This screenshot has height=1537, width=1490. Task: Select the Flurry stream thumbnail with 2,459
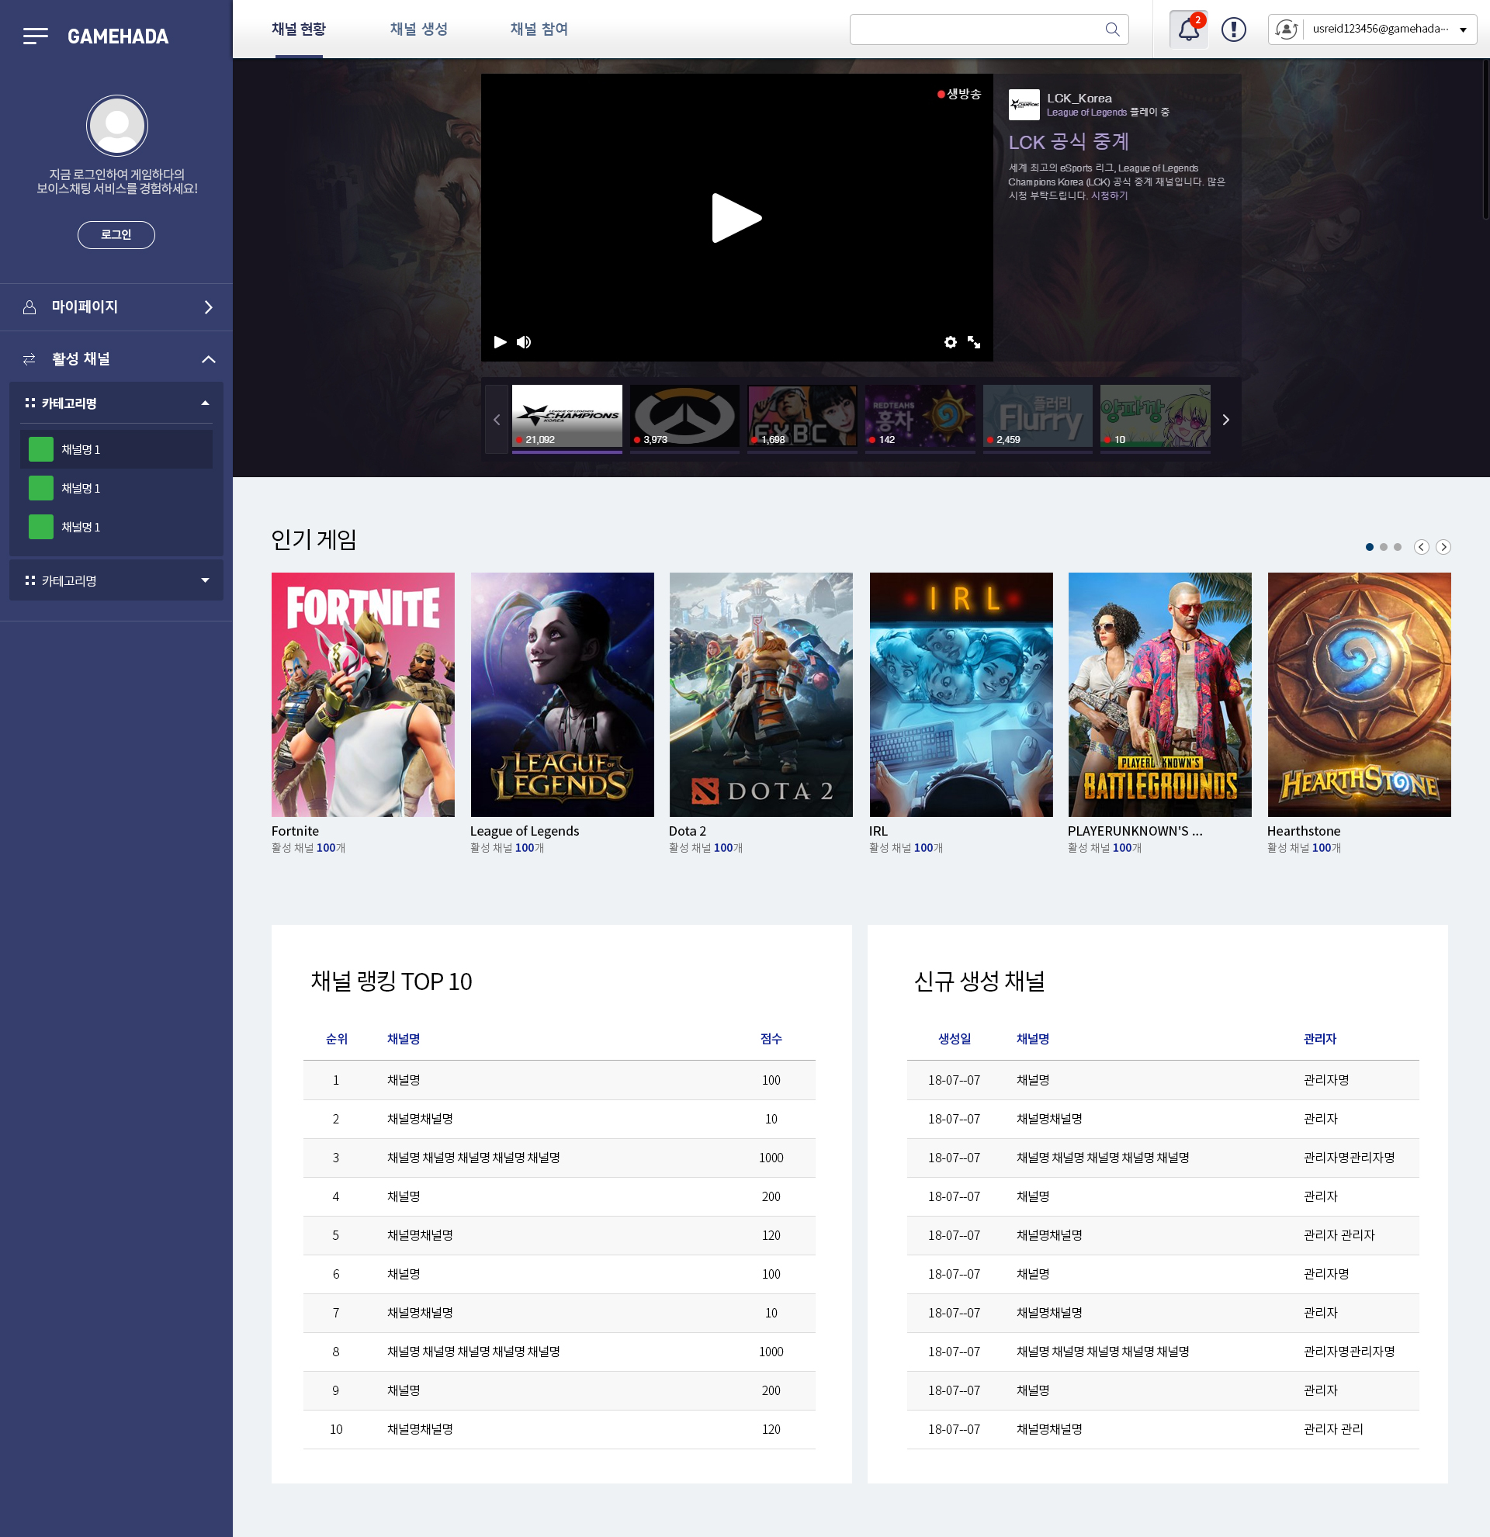click(x=1038, y=417)
